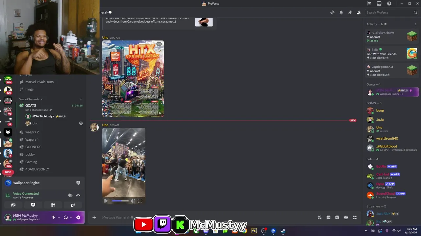Open member zWabbitblood profile
The image size is (421, 236).
pos(392,148)
